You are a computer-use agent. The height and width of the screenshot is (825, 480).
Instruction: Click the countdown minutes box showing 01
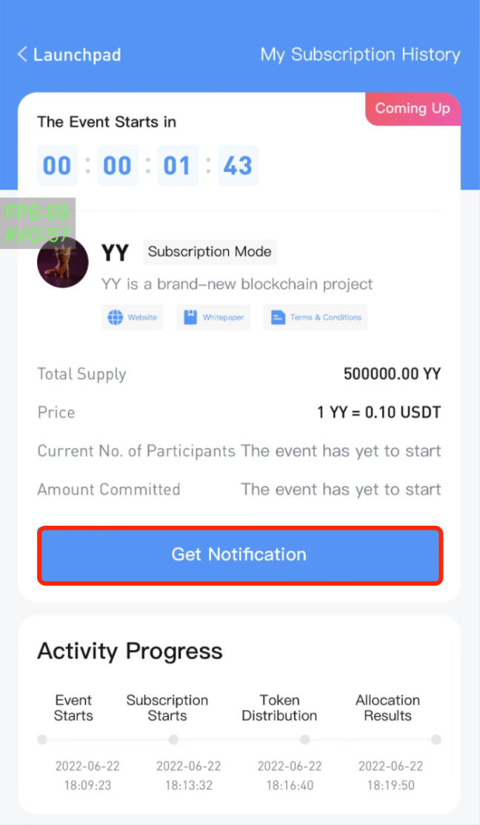pyautogui.click(x=178, y=166)
